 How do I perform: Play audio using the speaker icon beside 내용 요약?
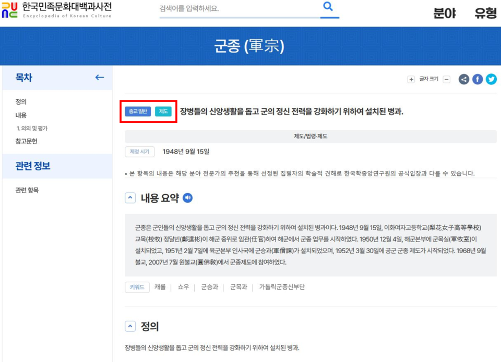pos(187,197)
